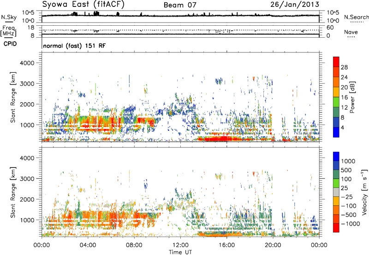Click the "08:00" time axis tick
The image size is (369, 255).
pyautogui.click(x=134, y=245)
